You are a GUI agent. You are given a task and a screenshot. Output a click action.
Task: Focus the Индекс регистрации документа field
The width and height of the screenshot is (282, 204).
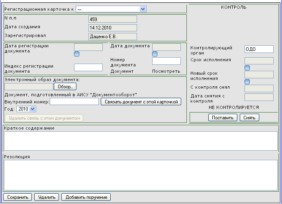88,67
